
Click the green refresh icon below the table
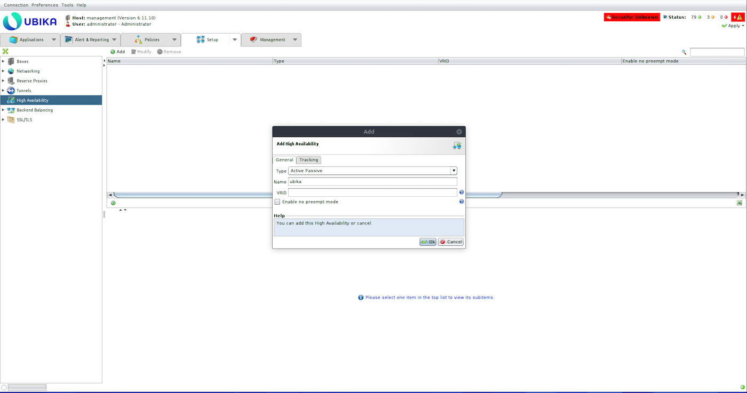[x=113, y=203]
